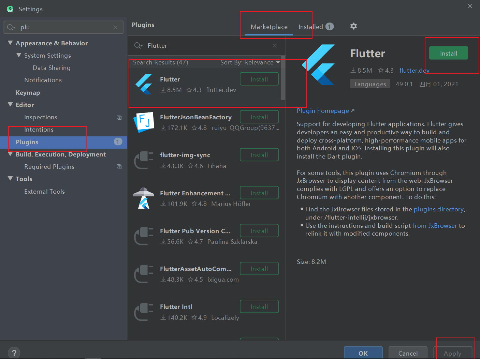Screen dimensions: 480x359
Task: Switch to the Installed tab
Action: coord(316,27)
